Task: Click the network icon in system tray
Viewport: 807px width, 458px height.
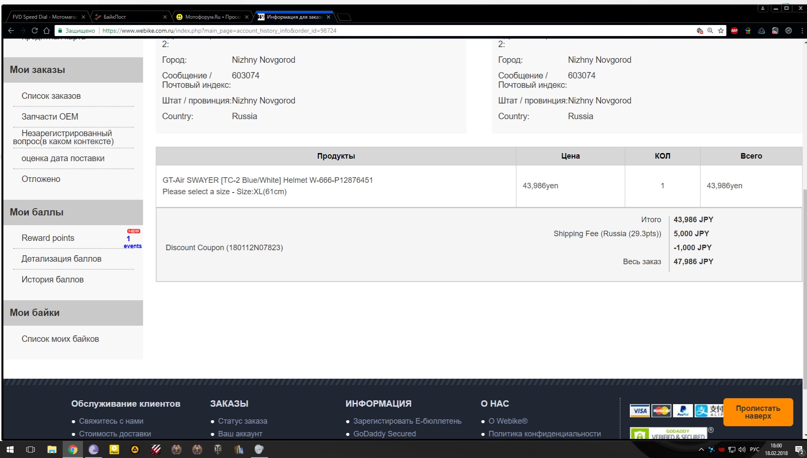Action: (x=732, y=450)
